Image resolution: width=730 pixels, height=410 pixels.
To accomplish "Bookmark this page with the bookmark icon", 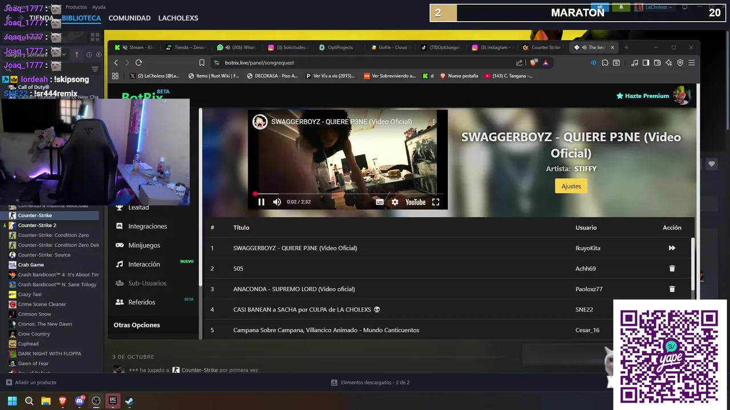I will click(201, 63).
